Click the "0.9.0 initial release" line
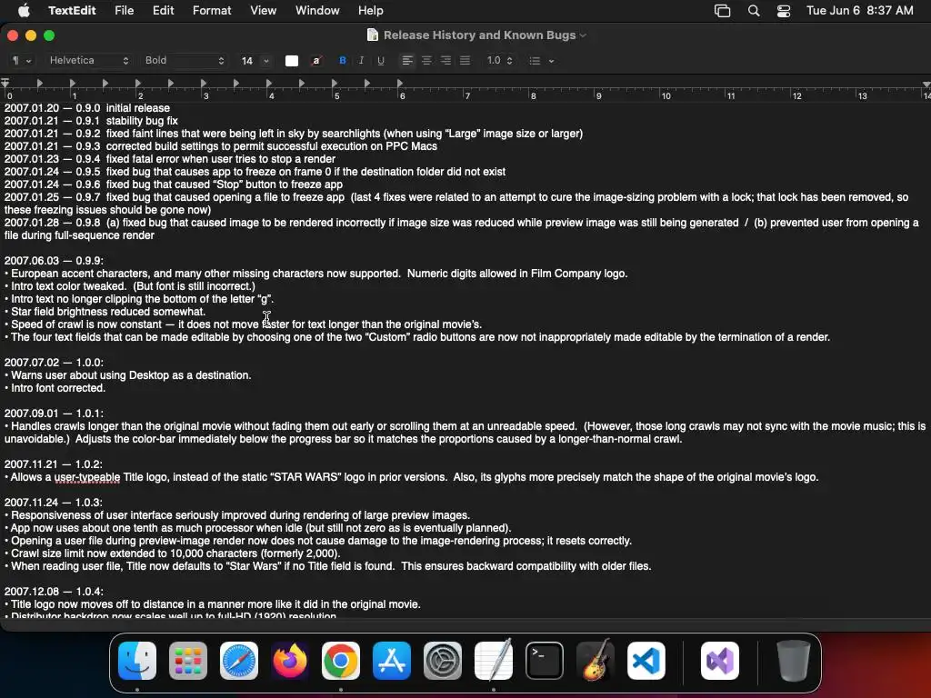The height and width of the screenshot is (698, 931). (x=87, y=108)
